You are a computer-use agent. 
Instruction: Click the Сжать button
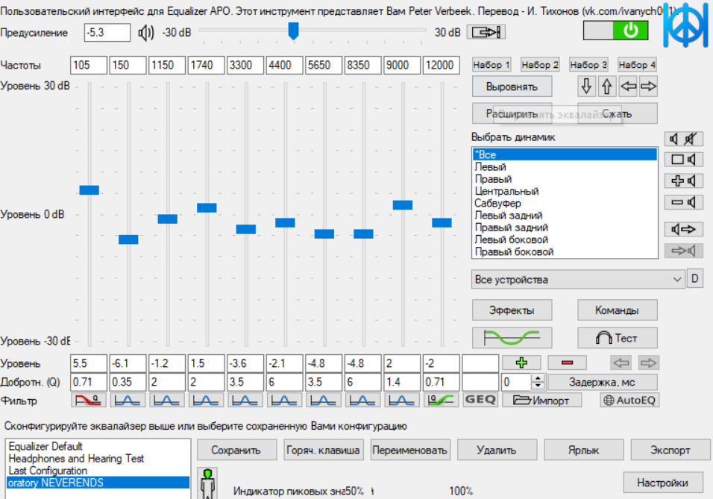(617, 113)
